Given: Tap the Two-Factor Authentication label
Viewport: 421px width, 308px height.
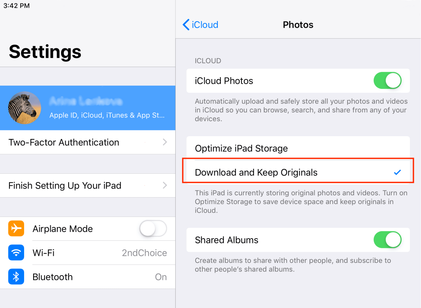Looking at the screenshot, I should [64, 142].
